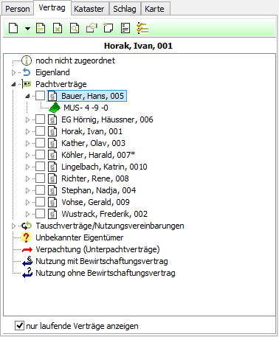The width and height of the screenshot is (279, 337).
Task: Tick the checkbox for Bauer, Hans, 005
Action: [x=40, y=96]
